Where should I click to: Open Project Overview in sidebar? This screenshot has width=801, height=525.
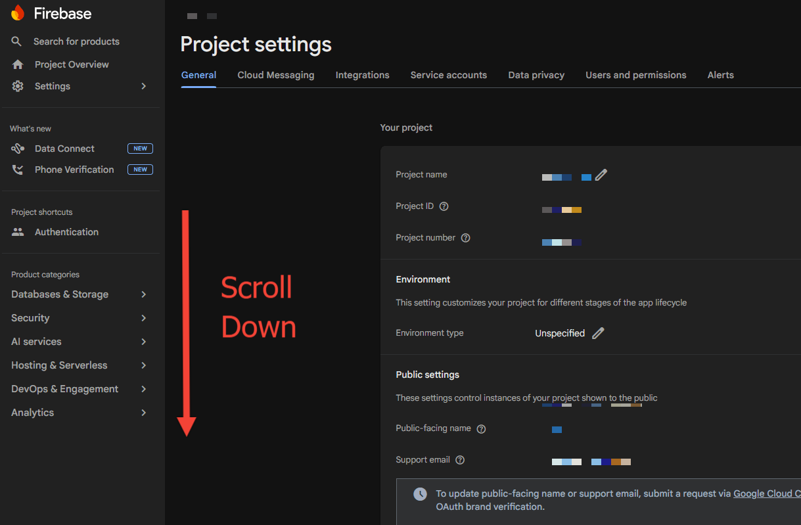[x=72, y=64]
